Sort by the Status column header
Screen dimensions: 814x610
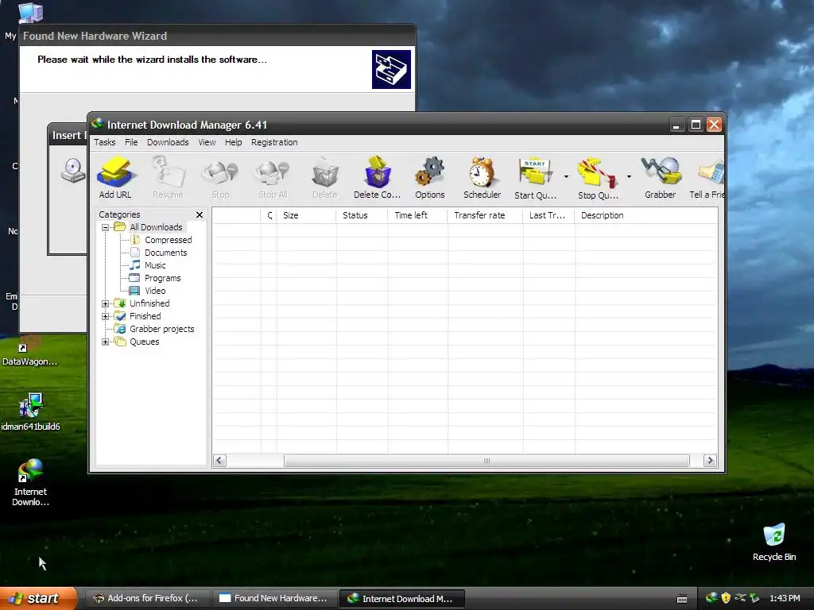[362, 215]
